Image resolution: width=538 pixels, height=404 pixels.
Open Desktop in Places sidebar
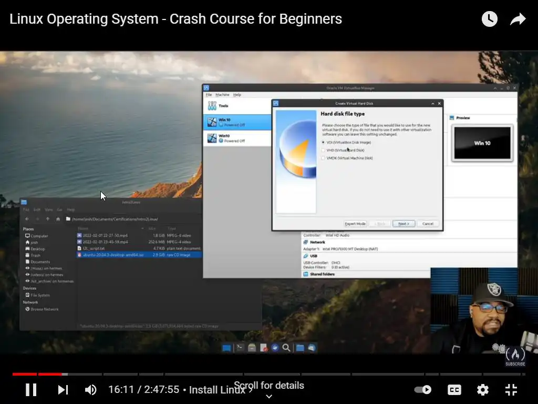pyautogui.click(x=35, y=249)
